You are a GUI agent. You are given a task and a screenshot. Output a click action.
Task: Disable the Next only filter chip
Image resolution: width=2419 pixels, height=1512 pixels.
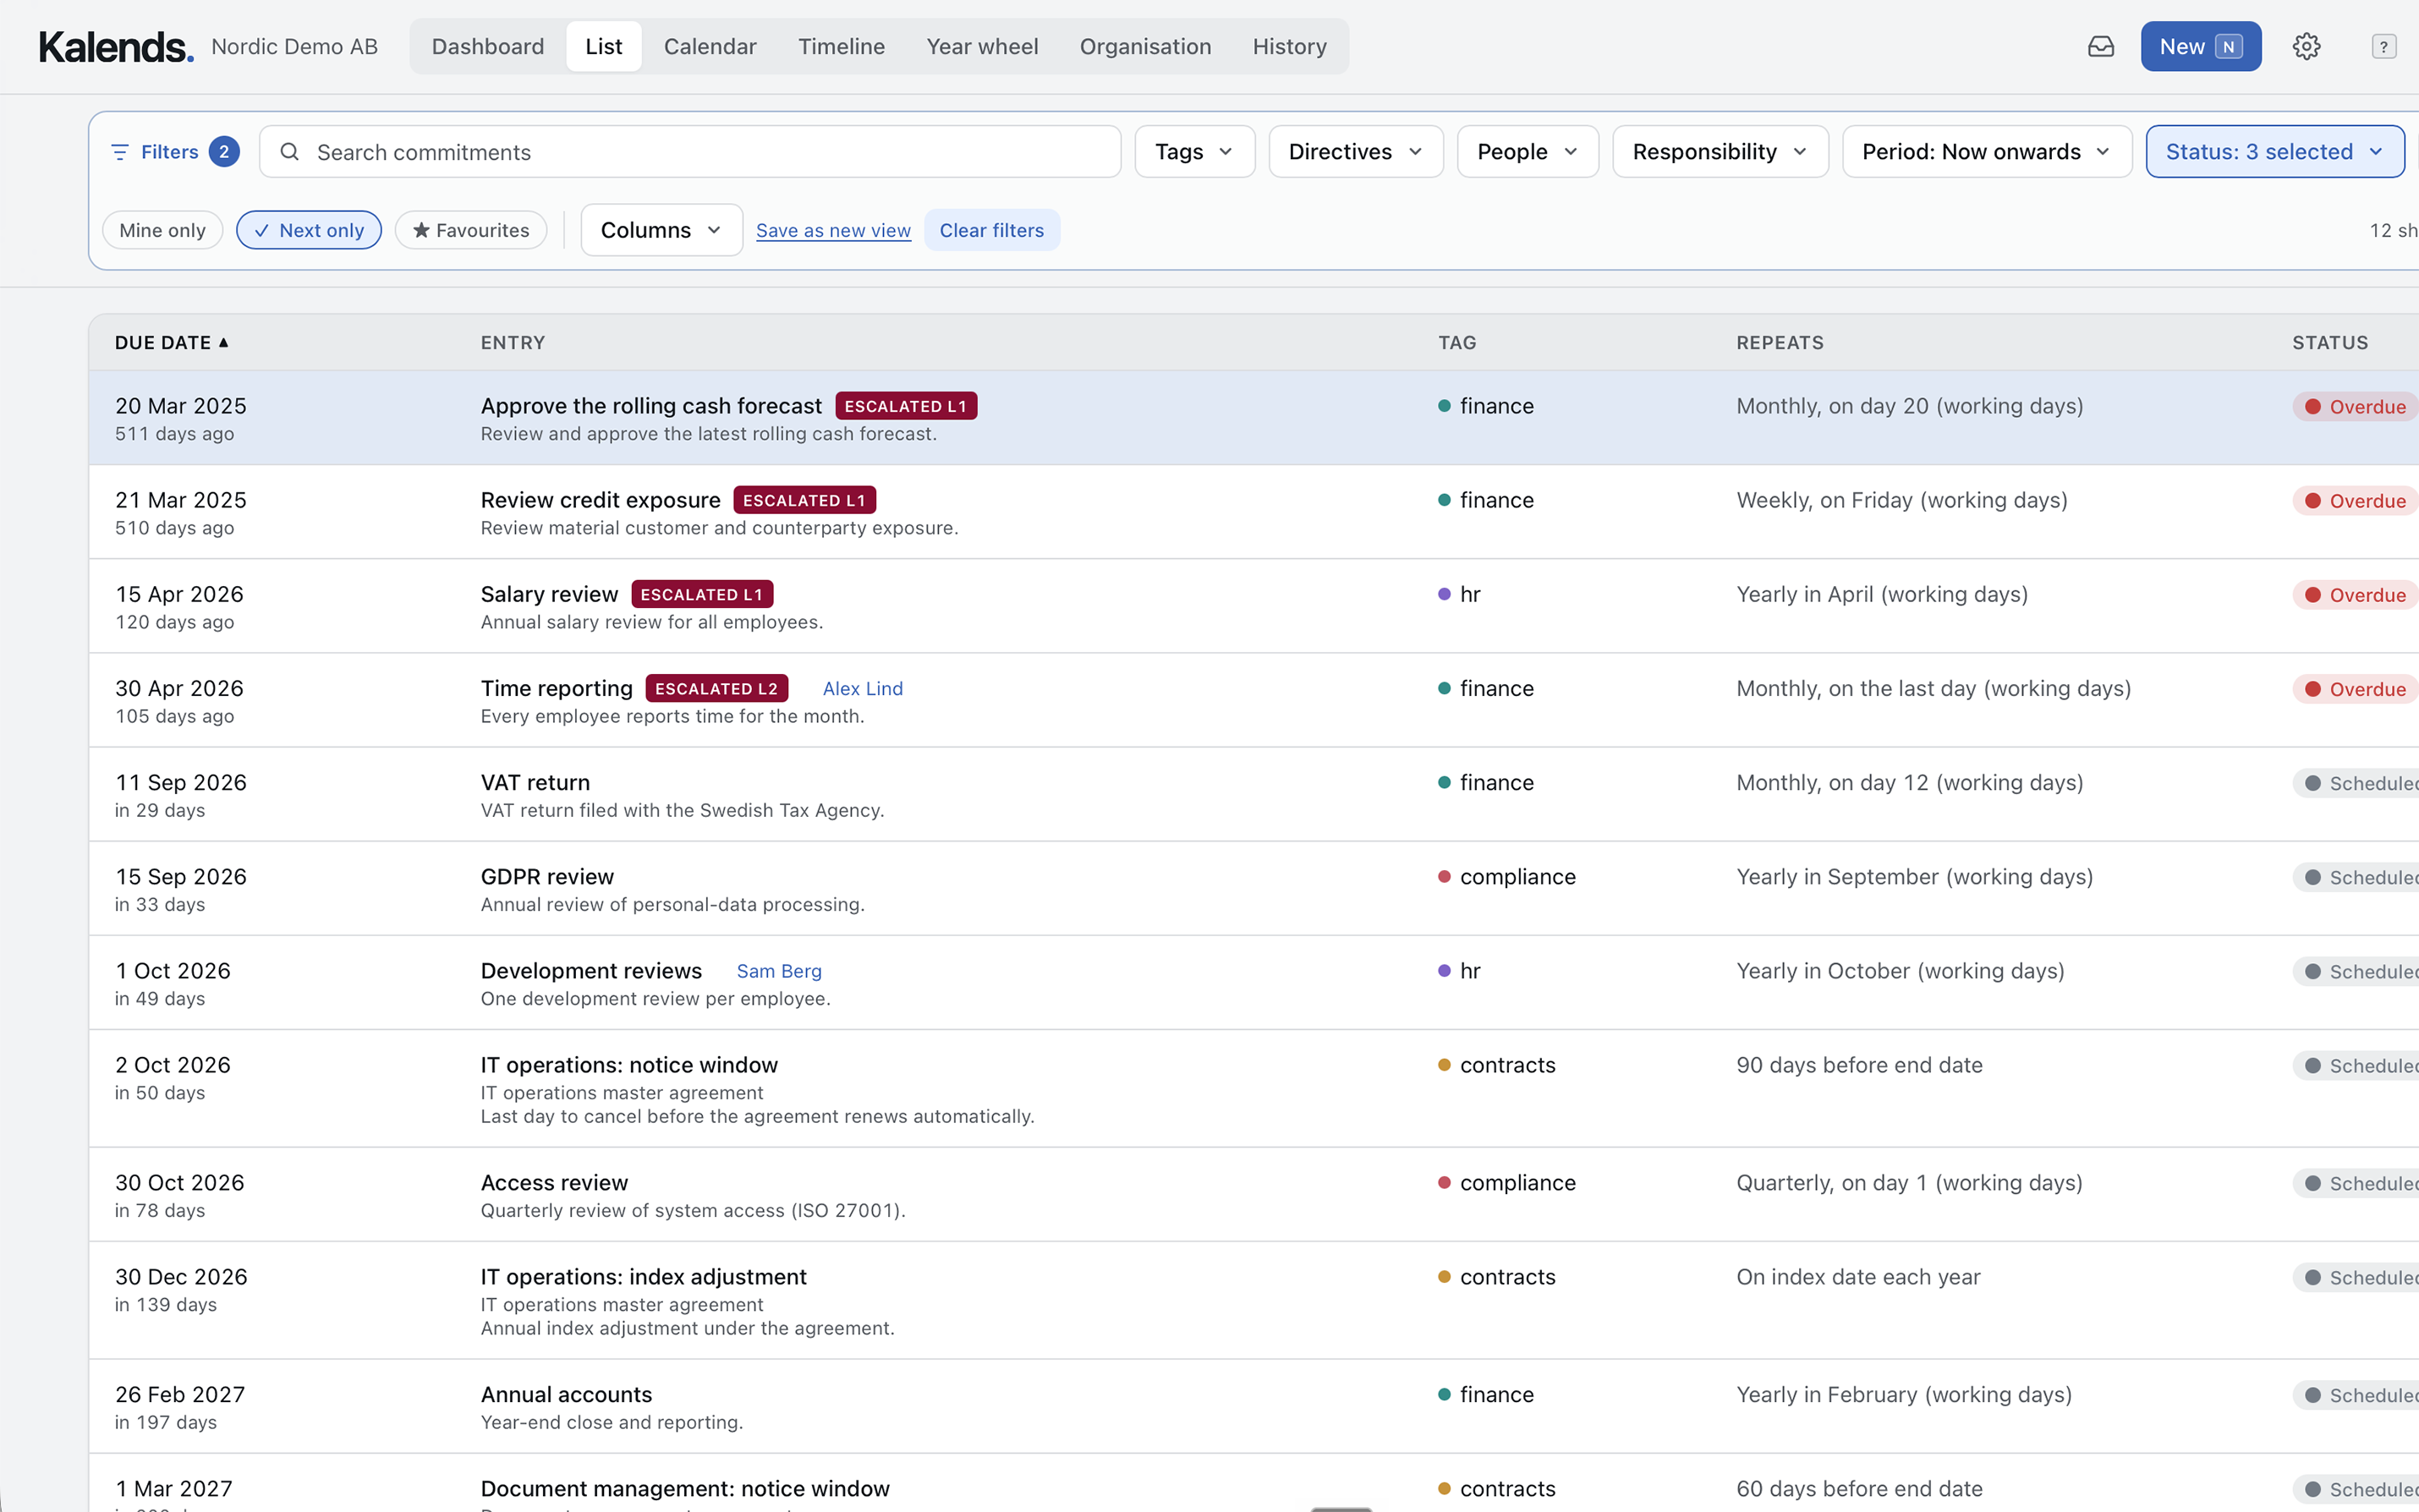pos(308,230)
